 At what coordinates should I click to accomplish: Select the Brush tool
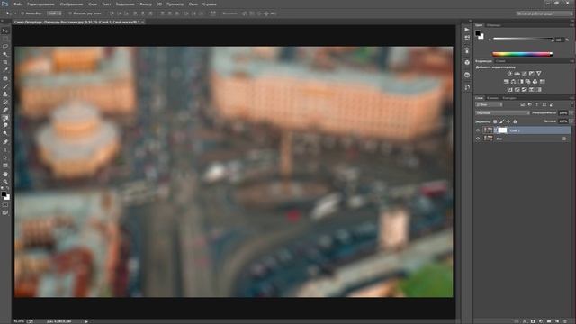pyautogui.click(x=5, y=86)
